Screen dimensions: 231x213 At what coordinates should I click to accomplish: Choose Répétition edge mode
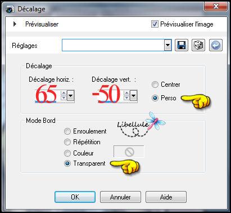tap(67, 142)
